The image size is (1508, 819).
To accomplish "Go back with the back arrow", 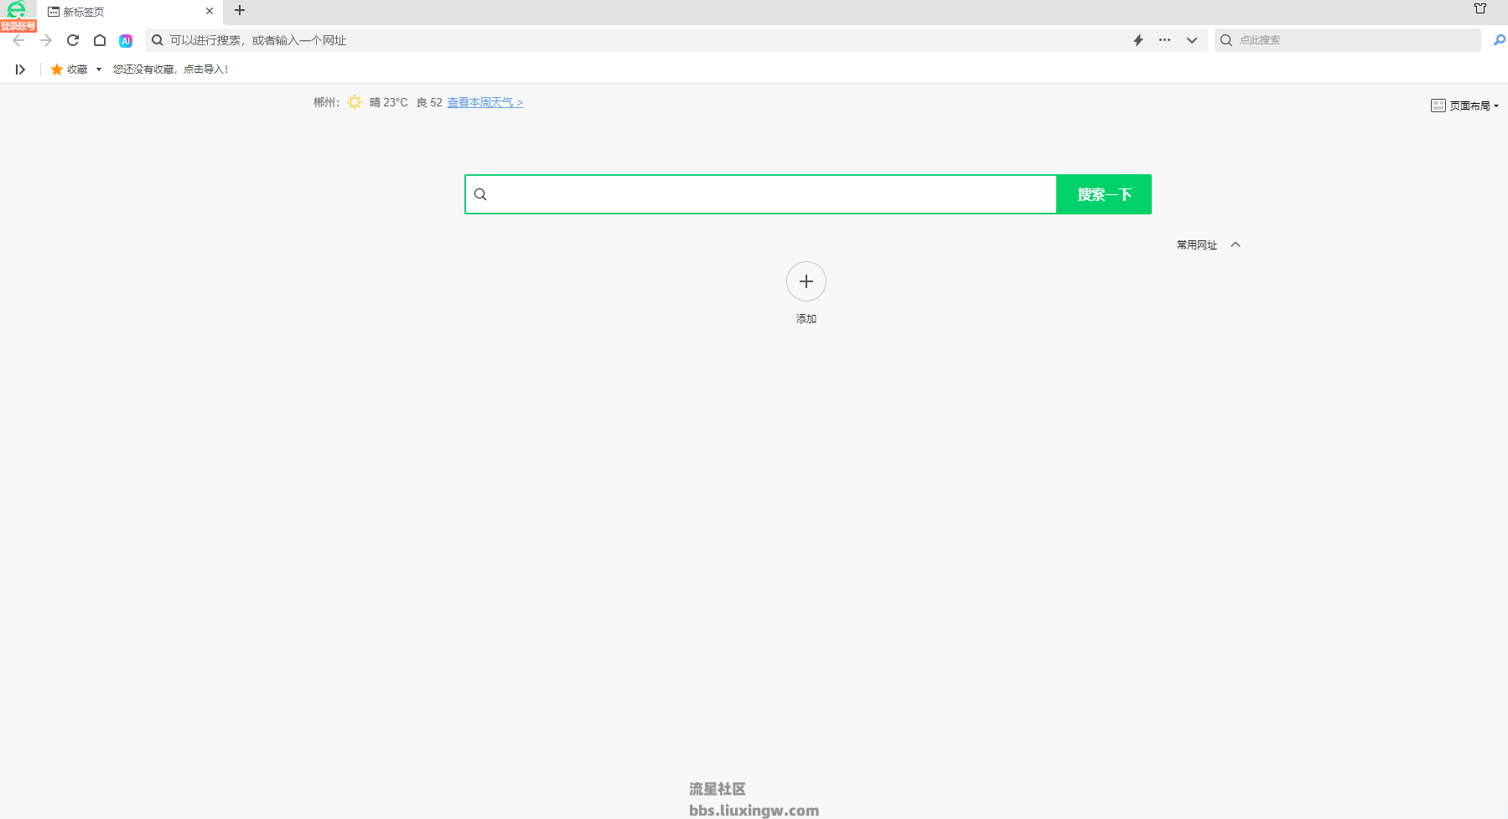I will coord(18,40).
